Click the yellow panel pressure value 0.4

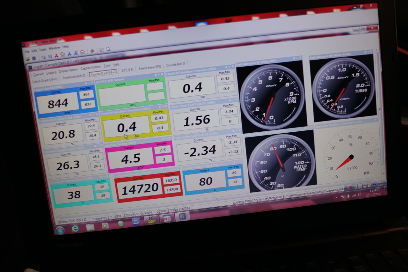(x=127, y=128)
